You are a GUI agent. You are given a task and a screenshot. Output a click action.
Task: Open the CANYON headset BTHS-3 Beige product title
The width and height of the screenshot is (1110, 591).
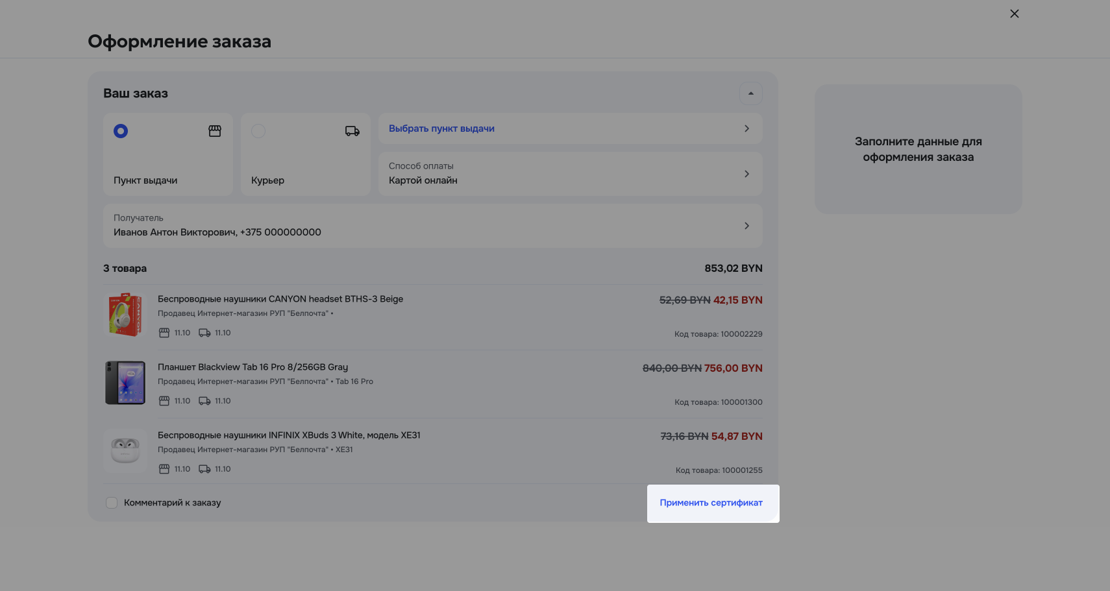pos(280,299)
